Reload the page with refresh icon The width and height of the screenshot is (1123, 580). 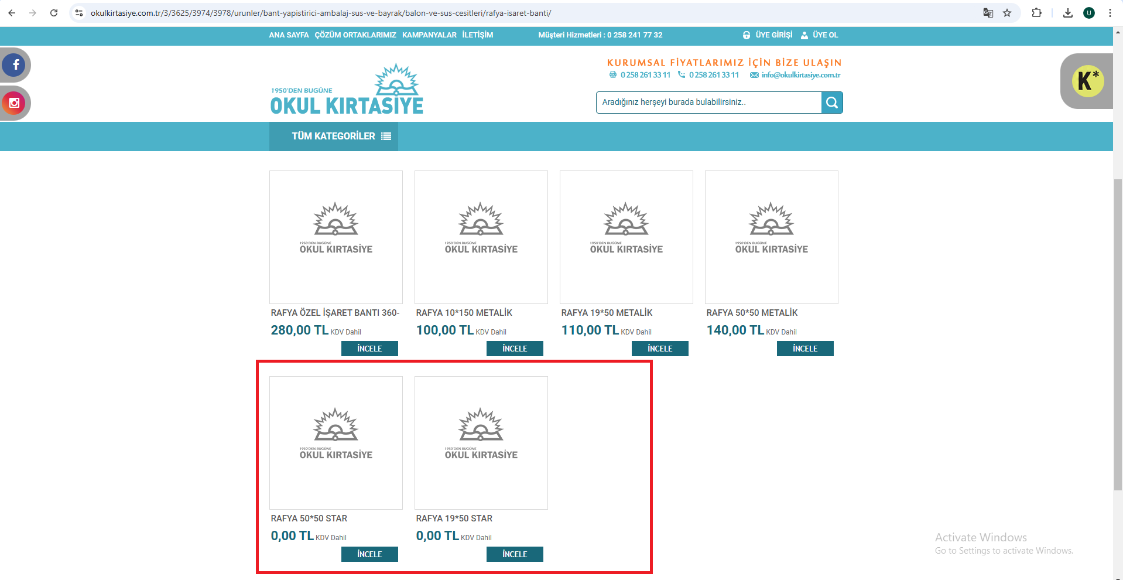(x=54, y=13)
